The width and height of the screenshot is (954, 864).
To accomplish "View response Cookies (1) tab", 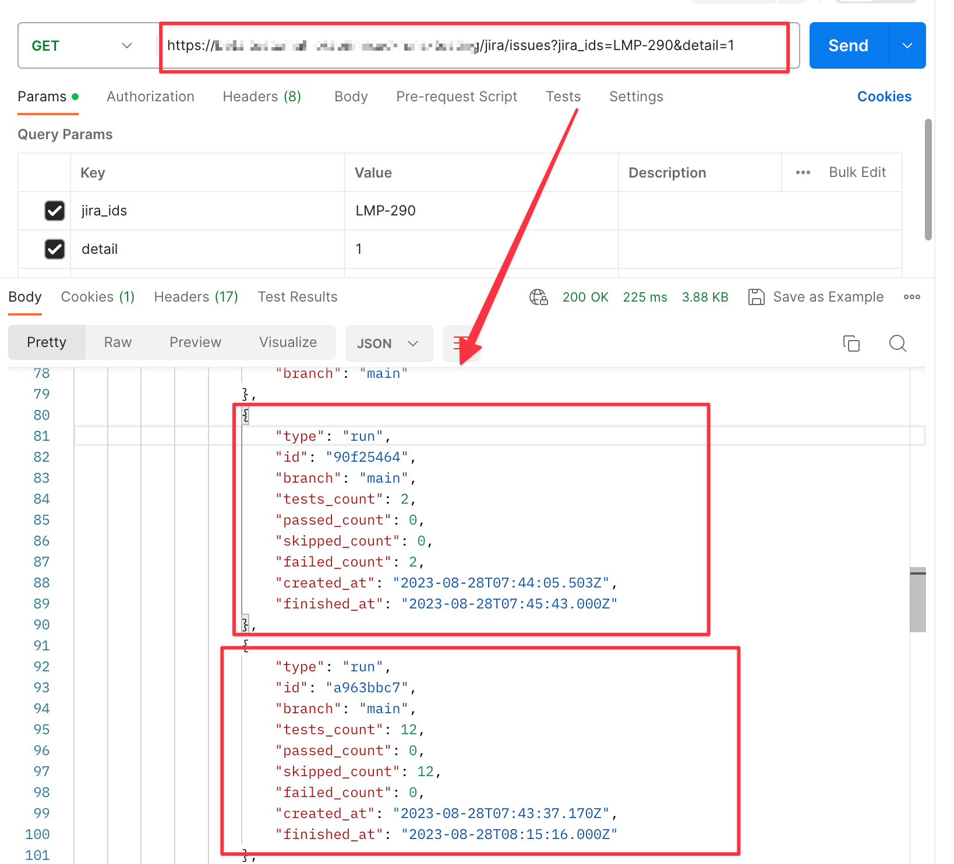I will (98, 297).
